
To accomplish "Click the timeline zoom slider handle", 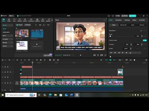I will tap(134, 60).
